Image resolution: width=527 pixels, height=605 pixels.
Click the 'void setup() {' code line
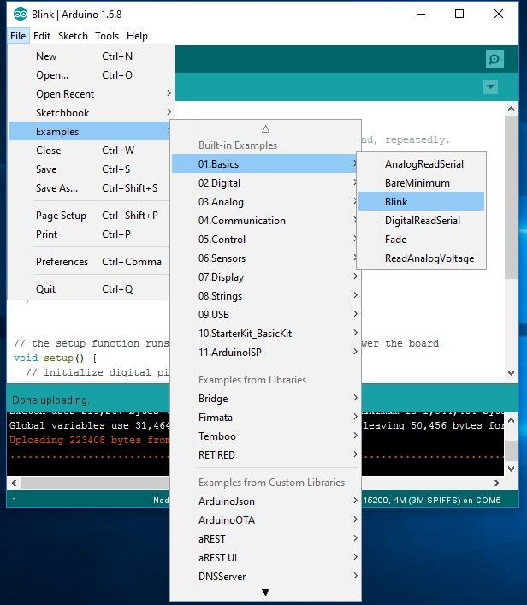[x=55, y=358]
